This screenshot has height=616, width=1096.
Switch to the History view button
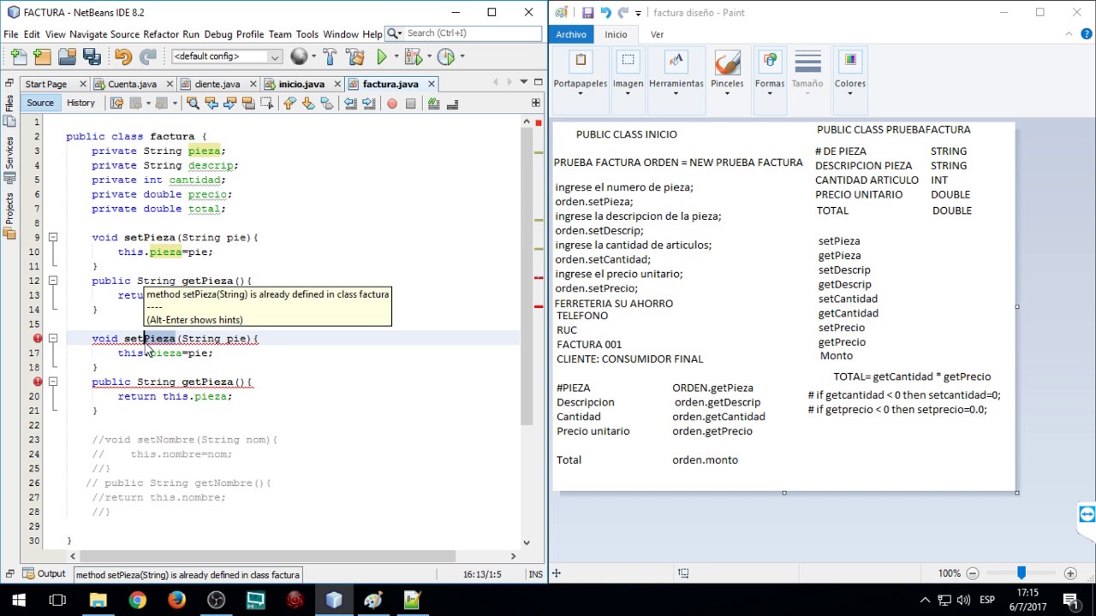click(80, 103)
